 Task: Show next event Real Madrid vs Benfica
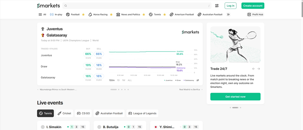[x=191, y=90]
